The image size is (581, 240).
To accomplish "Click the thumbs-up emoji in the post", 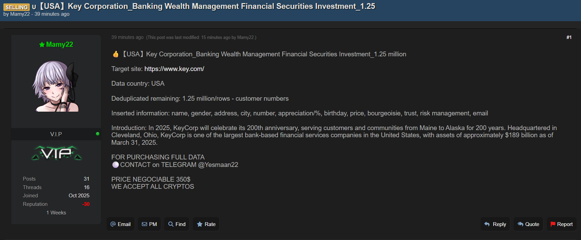I will [x=116, y=54].
